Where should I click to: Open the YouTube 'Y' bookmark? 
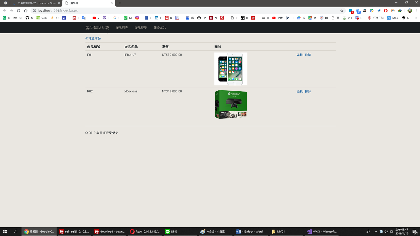(x=96, y=18)
